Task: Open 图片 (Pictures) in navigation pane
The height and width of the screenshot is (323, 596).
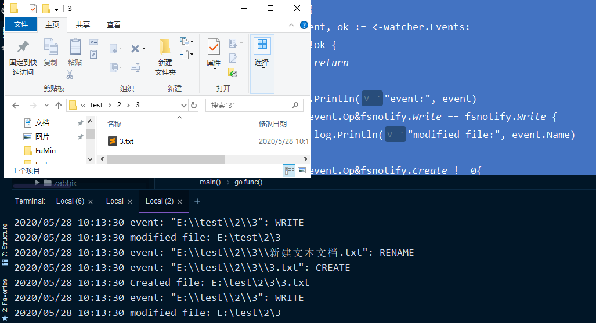Action: [42, 136]
